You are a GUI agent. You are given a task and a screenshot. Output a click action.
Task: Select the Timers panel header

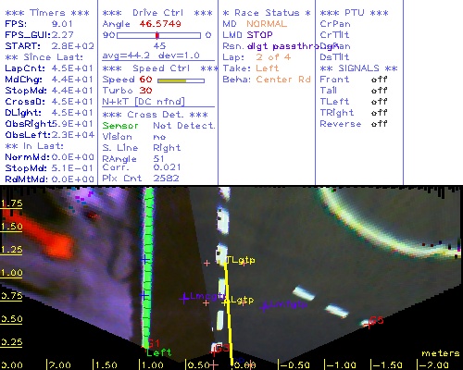[47, 13]
